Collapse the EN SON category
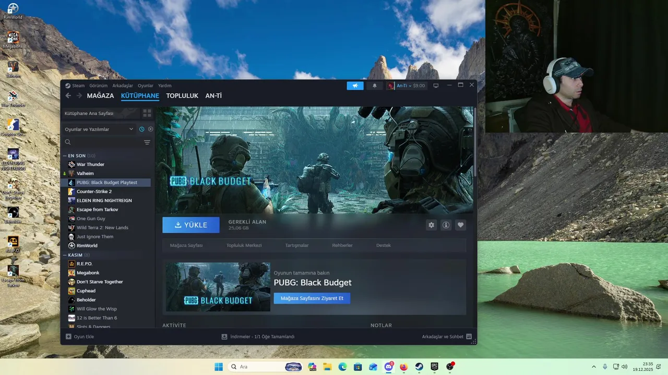Screen dimensions: 668x375 pyautogui.click(x=65, y=156)
